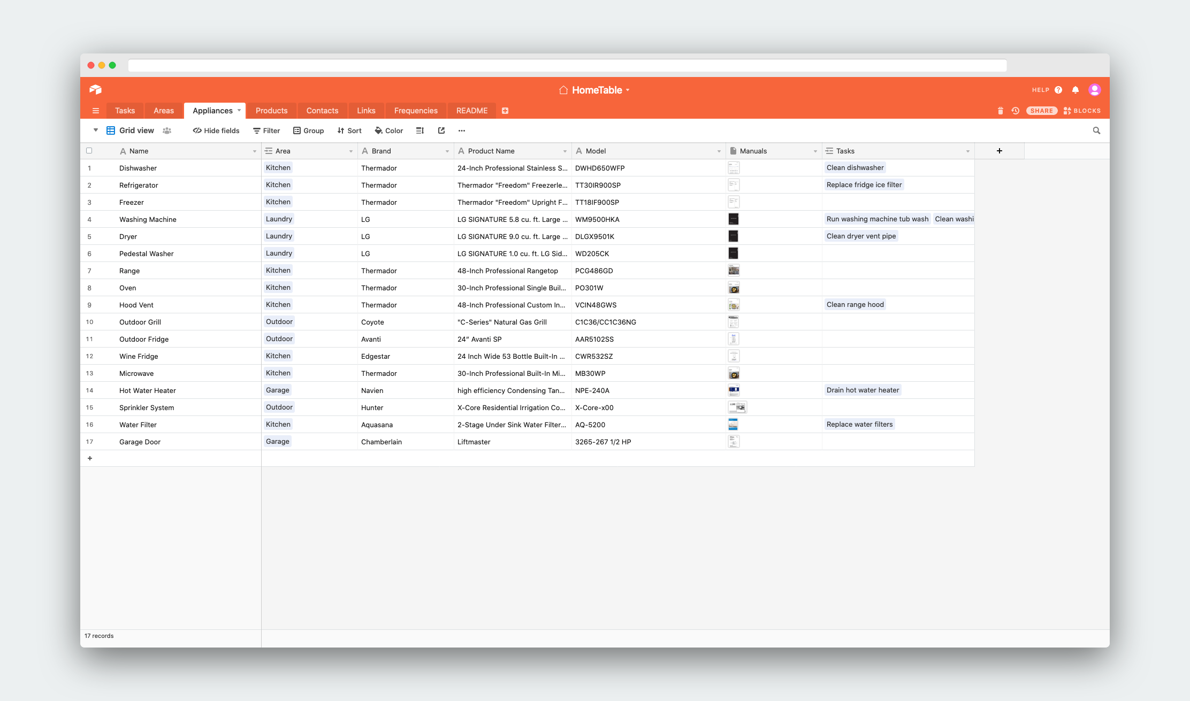Open the hamburger tables list icon
This screenshot has width=1190, height=701.
96,111
